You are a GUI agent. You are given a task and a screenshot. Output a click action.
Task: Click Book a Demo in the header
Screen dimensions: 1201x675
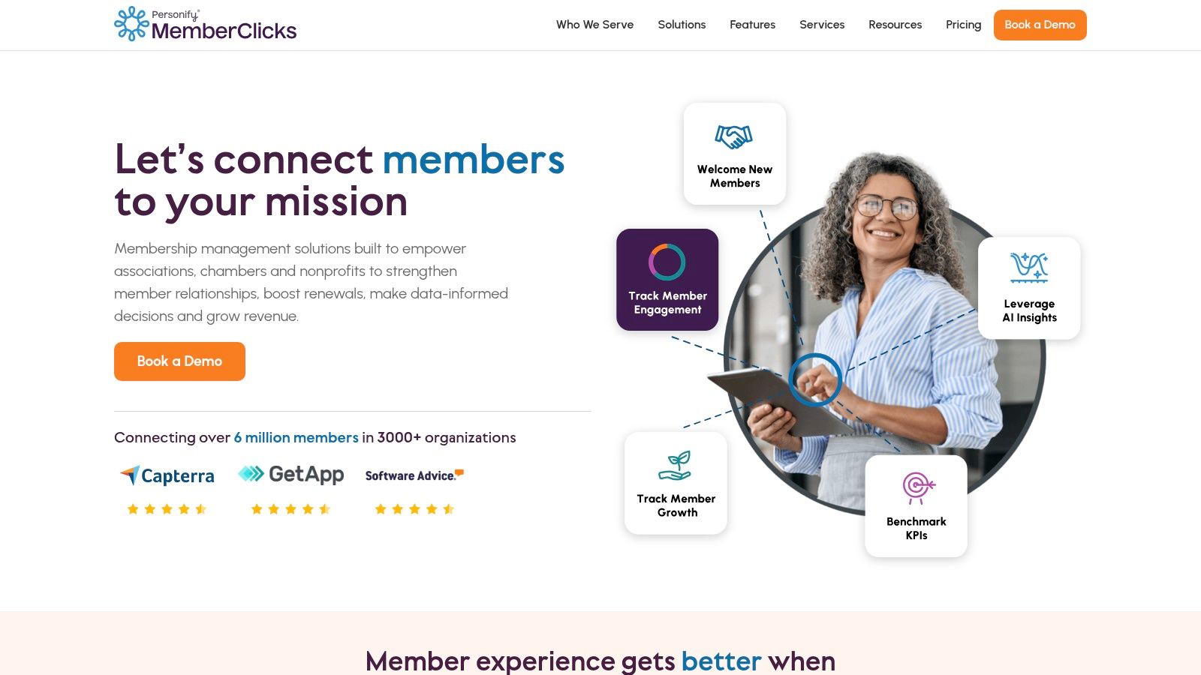[x=1040, y=25]
